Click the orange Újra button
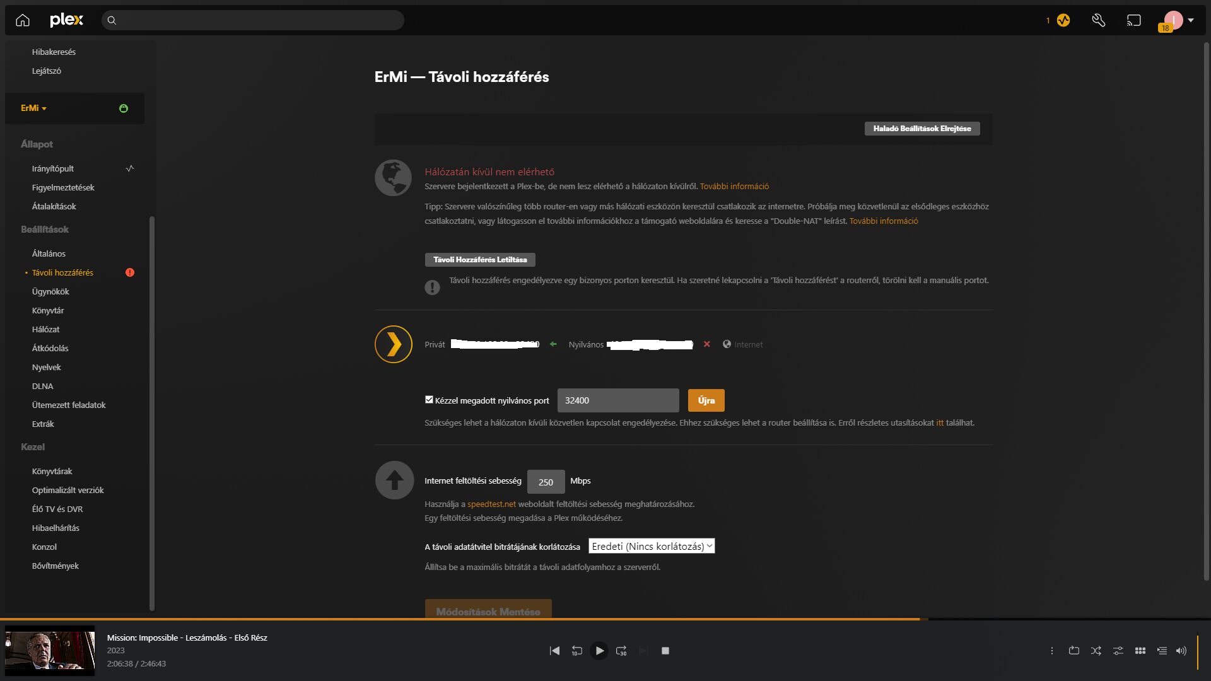This screenshot has width=1211, height=681. [x=706, y=400]
